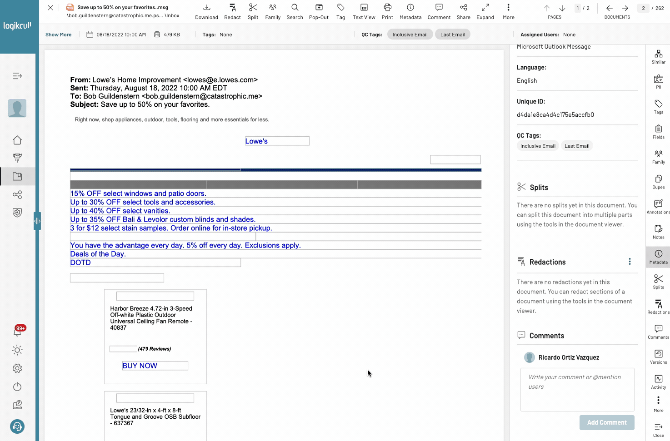Viewport: 670px width, 441px height.
Task: Open the Splits panel in right sidebar
Action: pyautogui.click(x=658, y=282)
